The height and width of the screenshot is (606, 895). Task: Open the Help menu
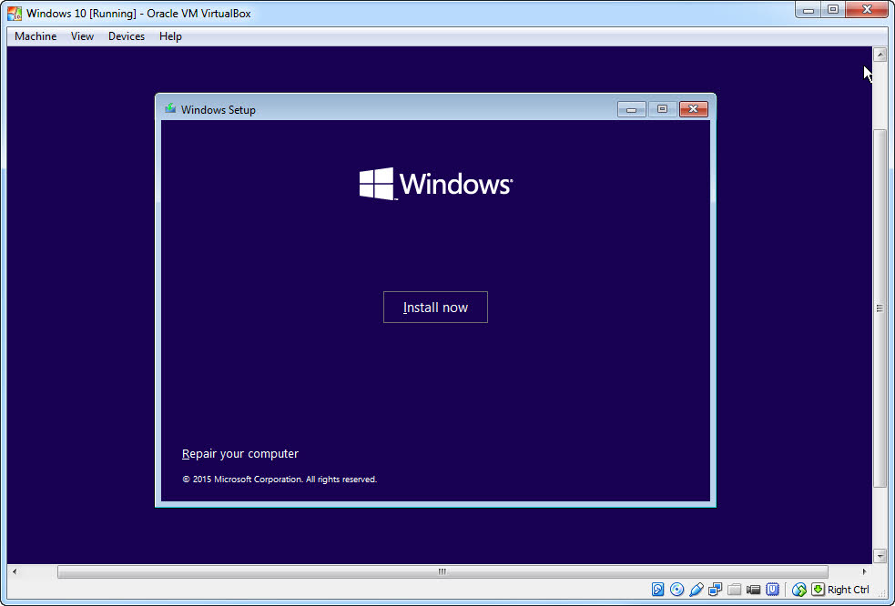click(170, 36)
